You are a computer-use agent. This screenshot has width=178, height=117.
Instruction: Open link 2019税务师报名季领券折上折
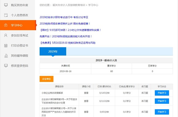(x=65, y=24)
